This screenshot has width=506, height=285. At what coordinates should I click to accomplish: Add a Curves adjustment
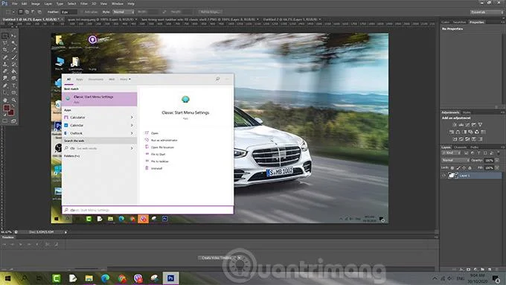pos(467,124)
